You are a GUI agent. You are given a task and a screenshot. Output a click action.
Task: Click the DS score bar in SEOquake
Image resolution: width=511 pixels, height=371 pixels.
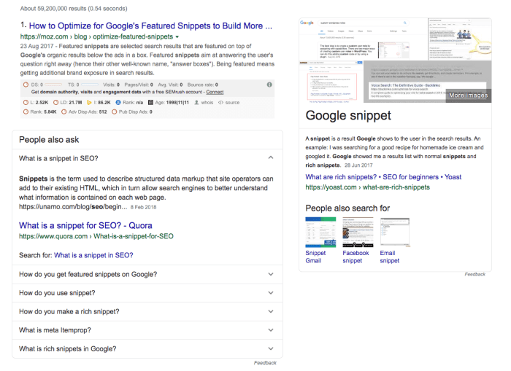pos(53,85)
